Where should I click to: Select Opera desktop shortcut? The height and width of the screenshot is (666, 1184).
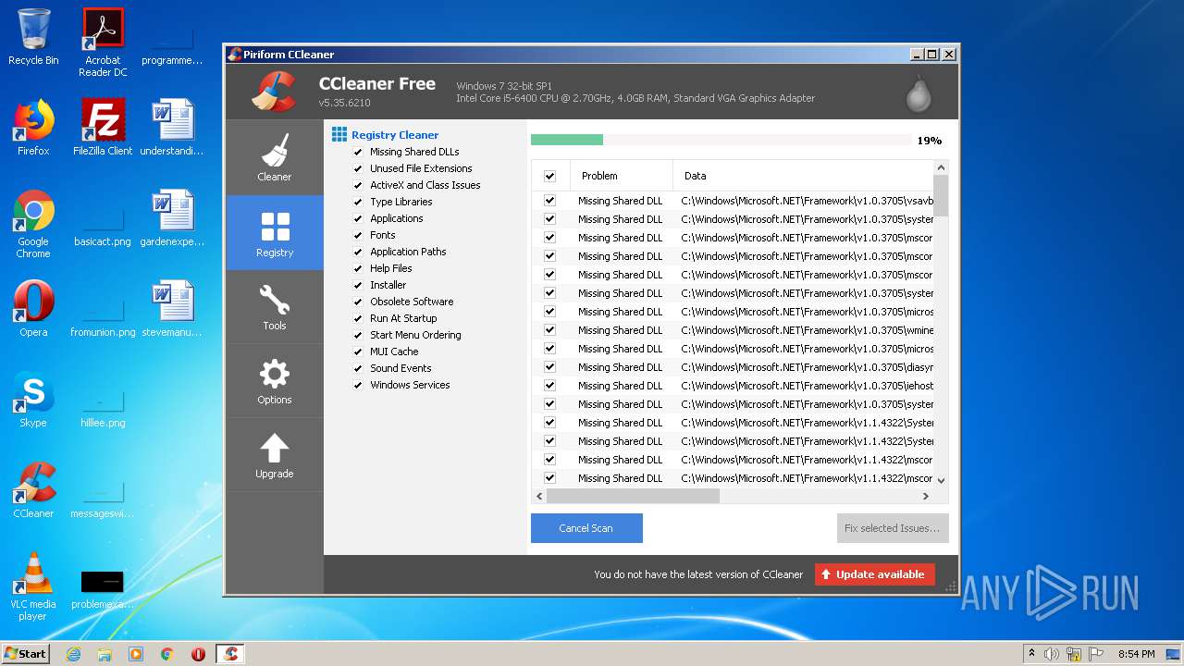point(33,309)
